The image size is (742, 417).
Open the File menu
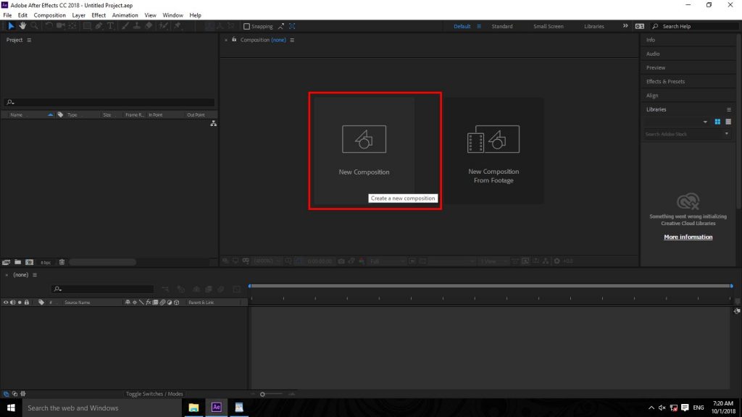[7, 15]
